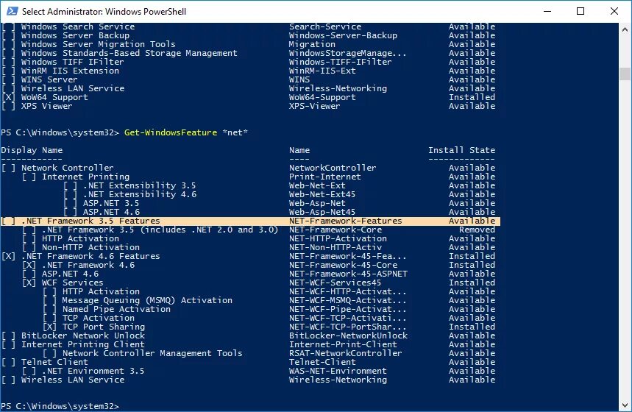
Task: Click the Install State column header
Action: tap(461, 150)
